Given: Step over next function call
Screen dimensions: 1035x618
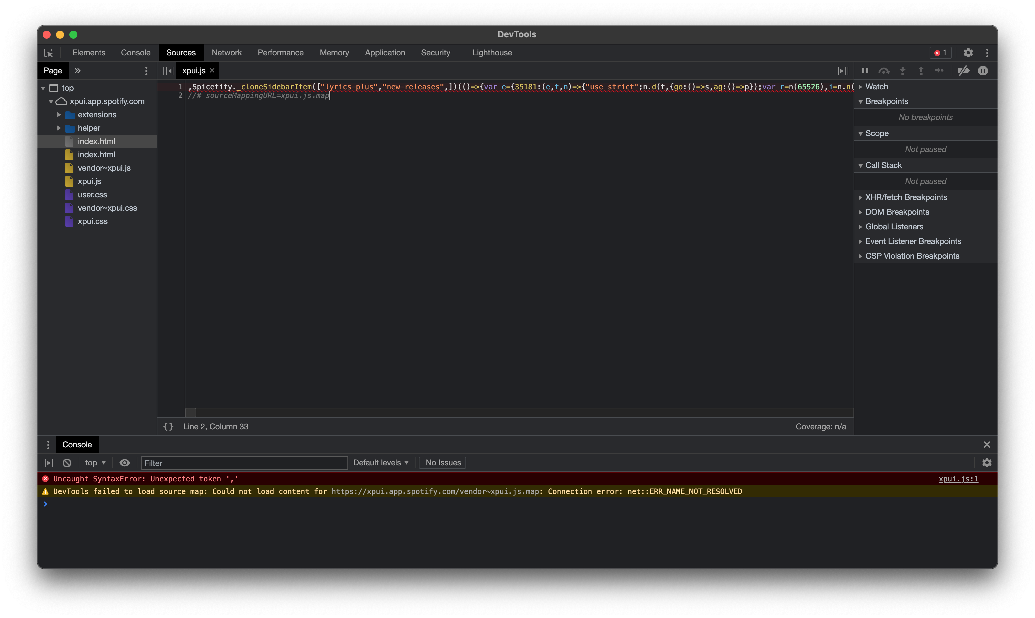Looking at the screenshot, I should tap(884, 71).
